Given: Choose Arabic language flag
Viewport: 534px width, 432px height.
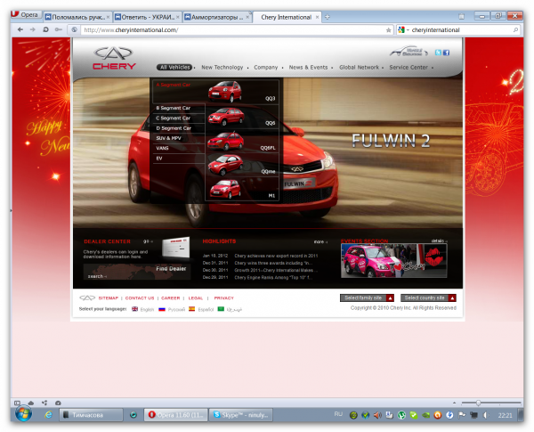Looking at the screenshot, I should click(221, 309).
